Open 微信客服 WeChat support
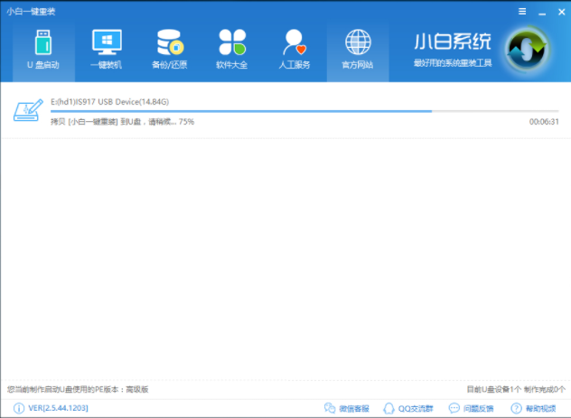This screenshot has height=418, width=571. point(347,408)
